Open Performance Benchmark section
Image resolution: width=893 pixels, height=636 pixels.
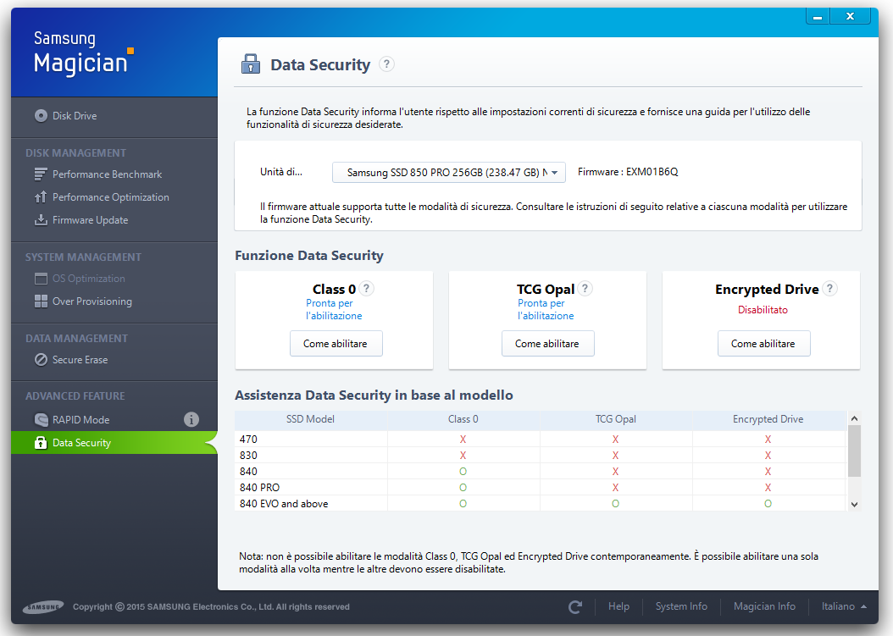tap(107, 174)
